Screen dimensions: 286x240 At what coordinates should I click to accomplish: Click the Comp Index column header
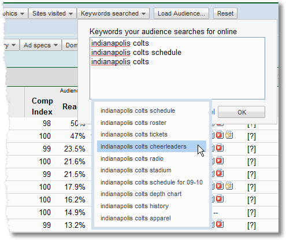click(x=42, y=106)
